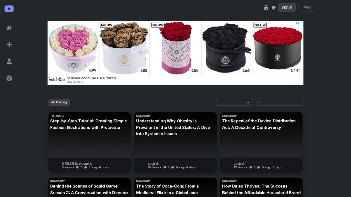
Task: Click the plus create icon in sidebar
Action: pos(9,45)
